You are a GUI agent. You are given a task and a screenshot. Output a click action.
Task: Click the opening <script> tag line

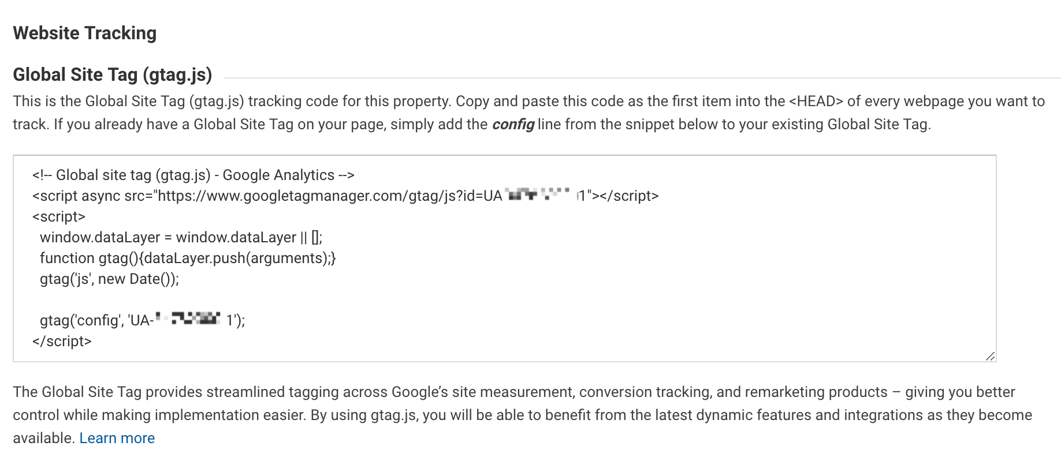coord(59,216)
